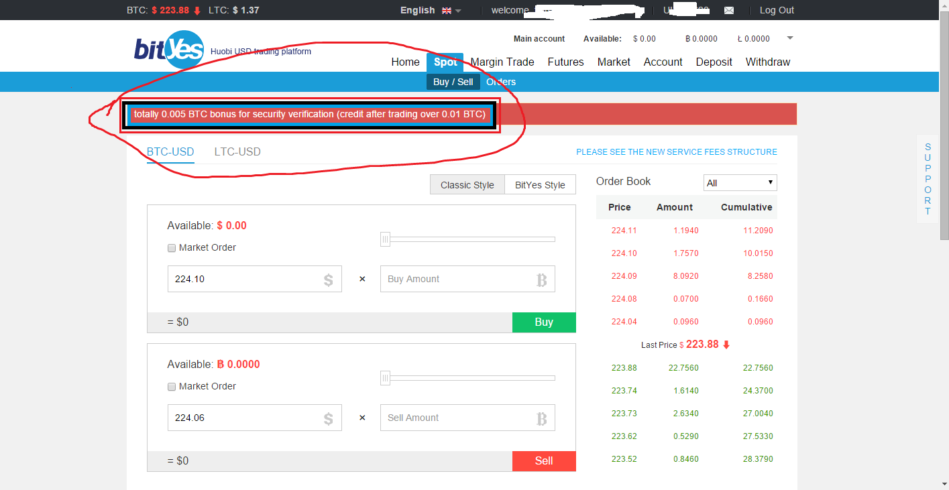Expand the Main account balance dropdown
This screenshot has width=949, height=490.
point(790,38)
